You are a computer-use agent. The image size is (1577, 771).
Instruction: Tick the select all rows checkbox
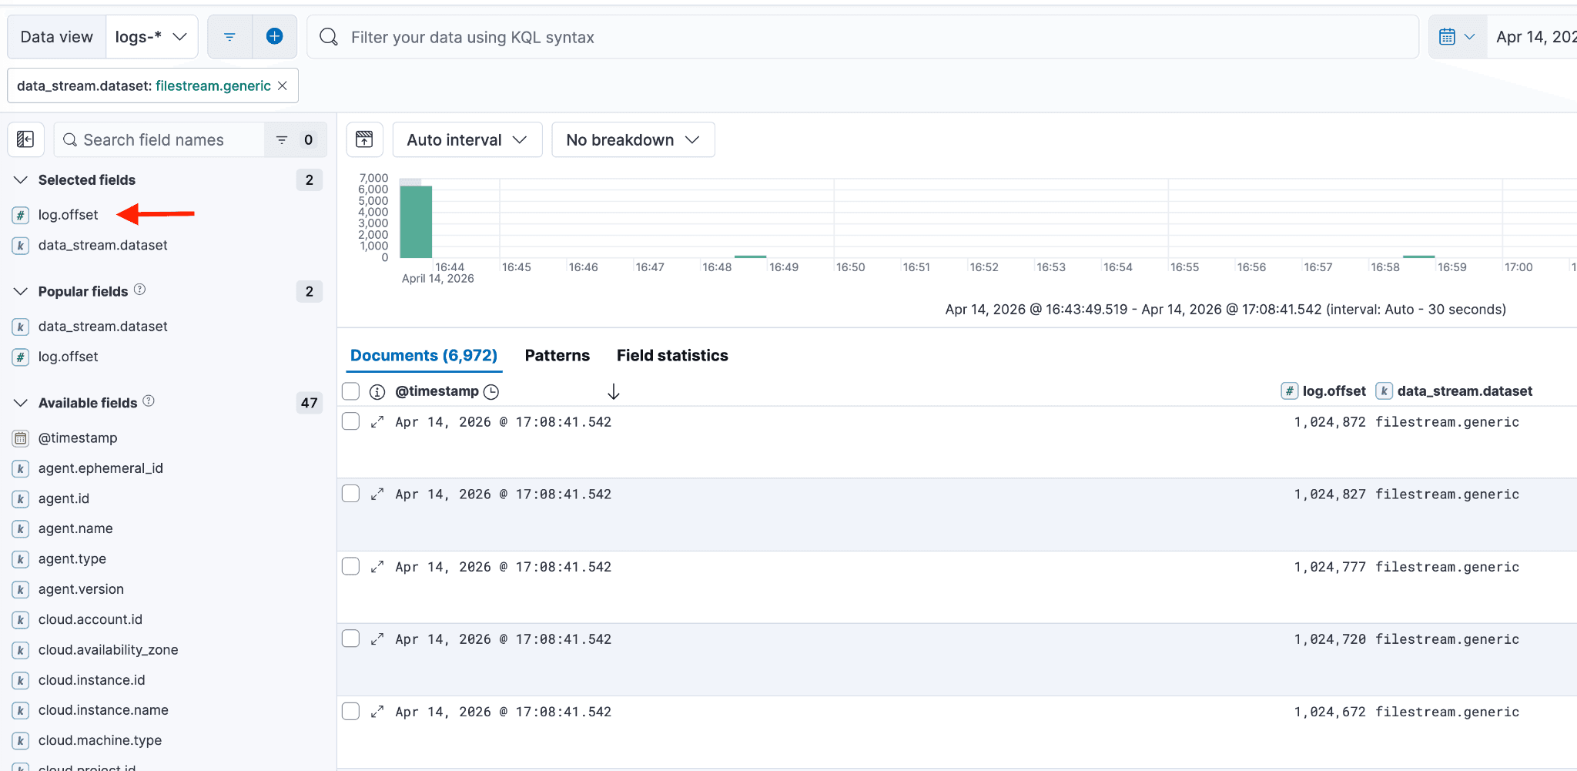click(351, 391)
